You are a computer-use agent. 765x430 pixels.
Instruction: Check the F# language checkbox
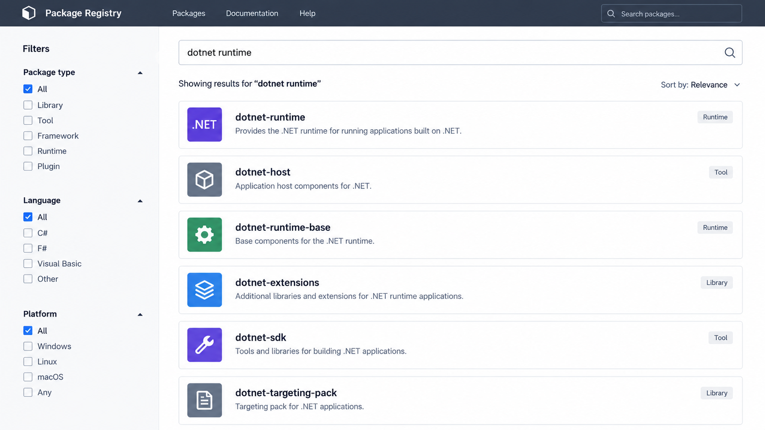28,248
